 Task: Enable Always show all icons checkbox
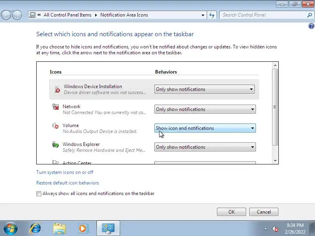pyautogui.click(x=39, y=194)
